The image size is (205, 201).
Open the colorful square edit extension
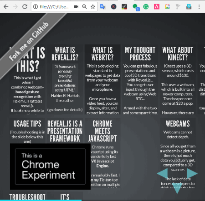(167, 7)
